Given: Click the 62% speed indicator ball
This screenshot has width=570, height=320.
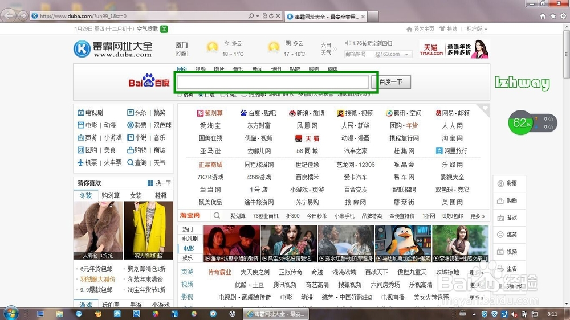Looking at the screenshot, I should pyautogui.click(x=520, y=122).
